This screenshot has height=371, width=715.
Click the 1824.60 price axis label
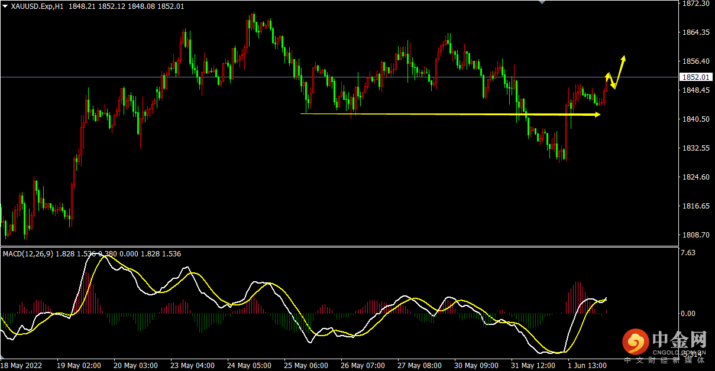point(695,177)
